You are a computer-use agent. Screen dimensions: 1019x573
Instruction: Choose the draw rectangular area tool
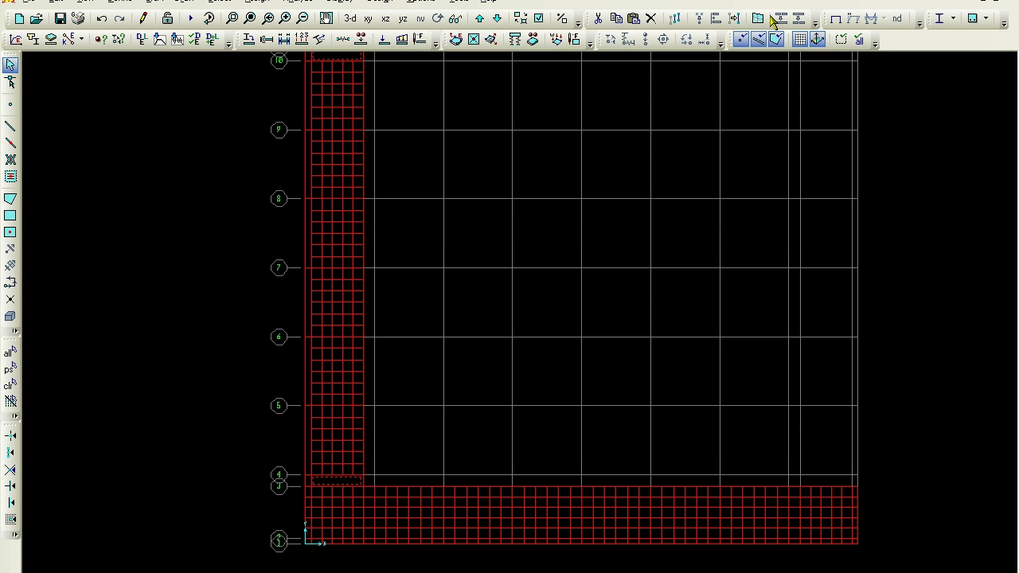10,216
